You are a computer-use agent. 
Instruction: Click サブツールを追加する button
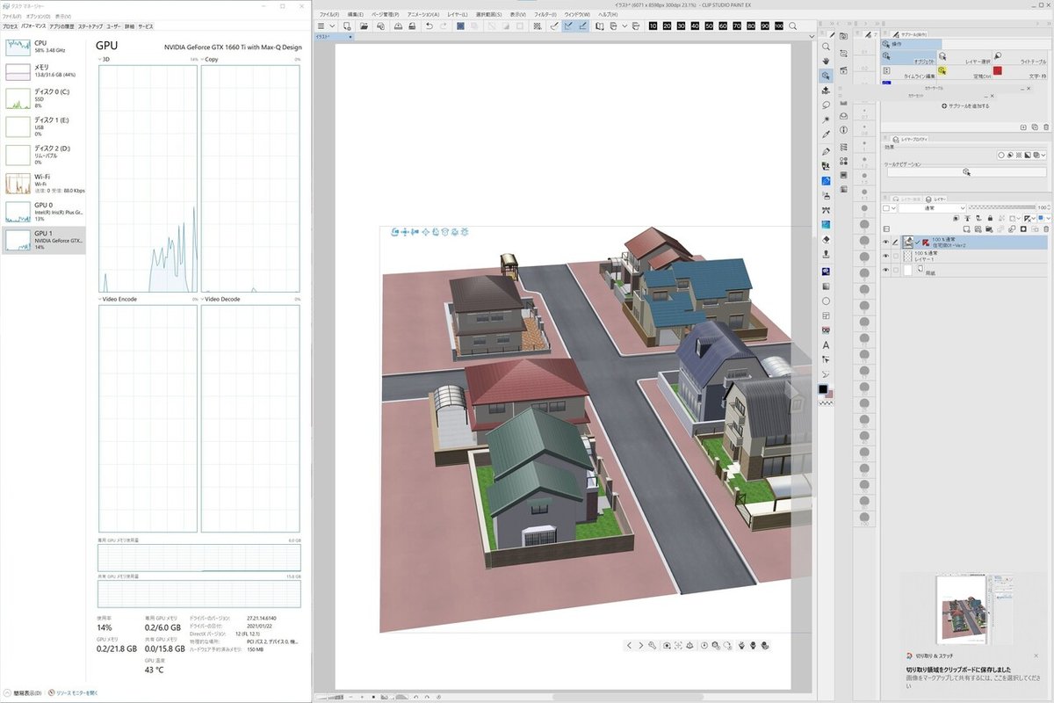[965, 105]
